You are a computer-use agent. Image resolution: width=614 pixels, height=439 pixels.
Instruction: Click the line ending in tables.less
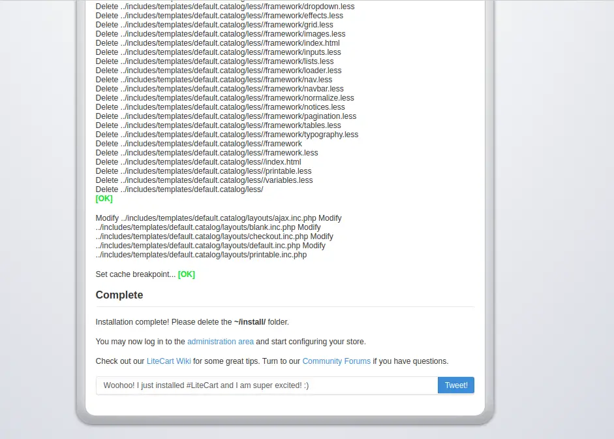(218, 125)
